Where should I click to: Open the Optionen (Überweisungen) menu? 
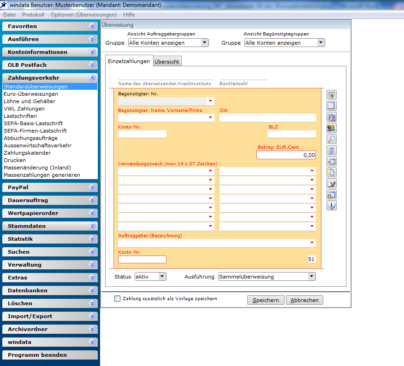coord(83,15)
